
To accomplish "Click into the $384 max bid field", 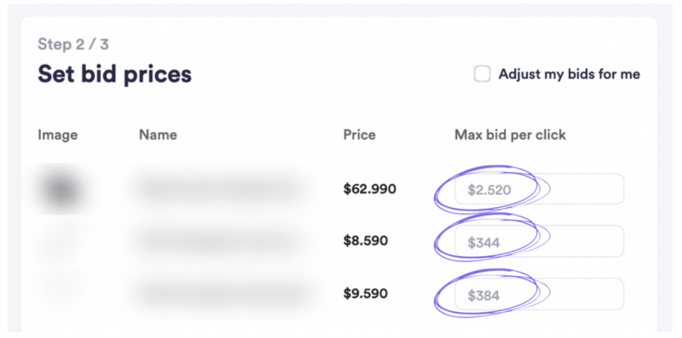I will click(x=539, y=295).
